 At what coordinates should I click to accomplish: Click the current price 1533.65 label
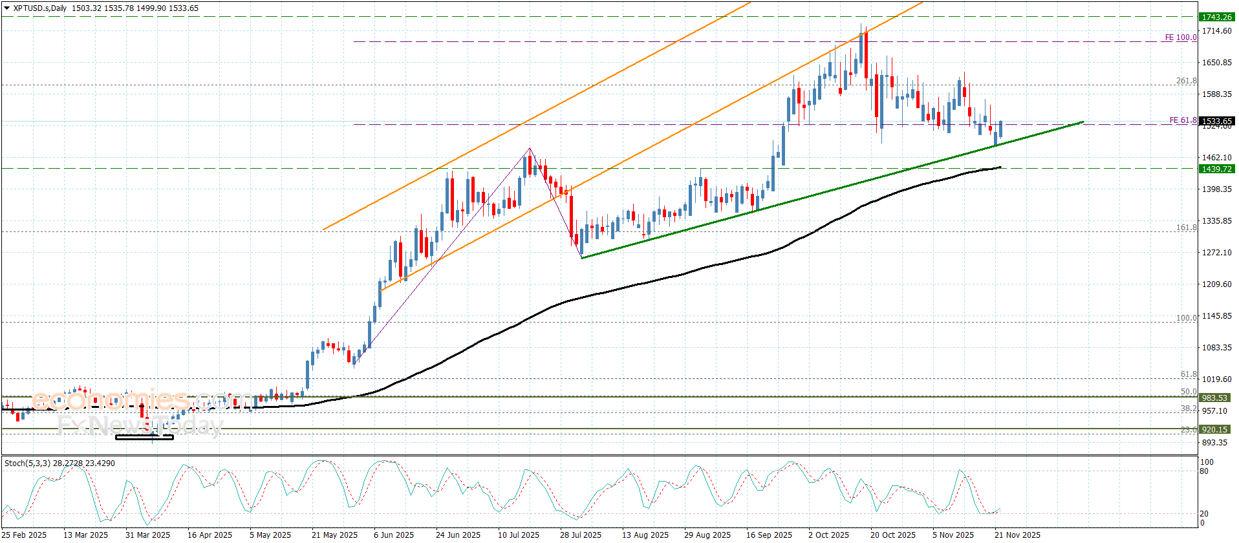click(x=1216, y=121)
